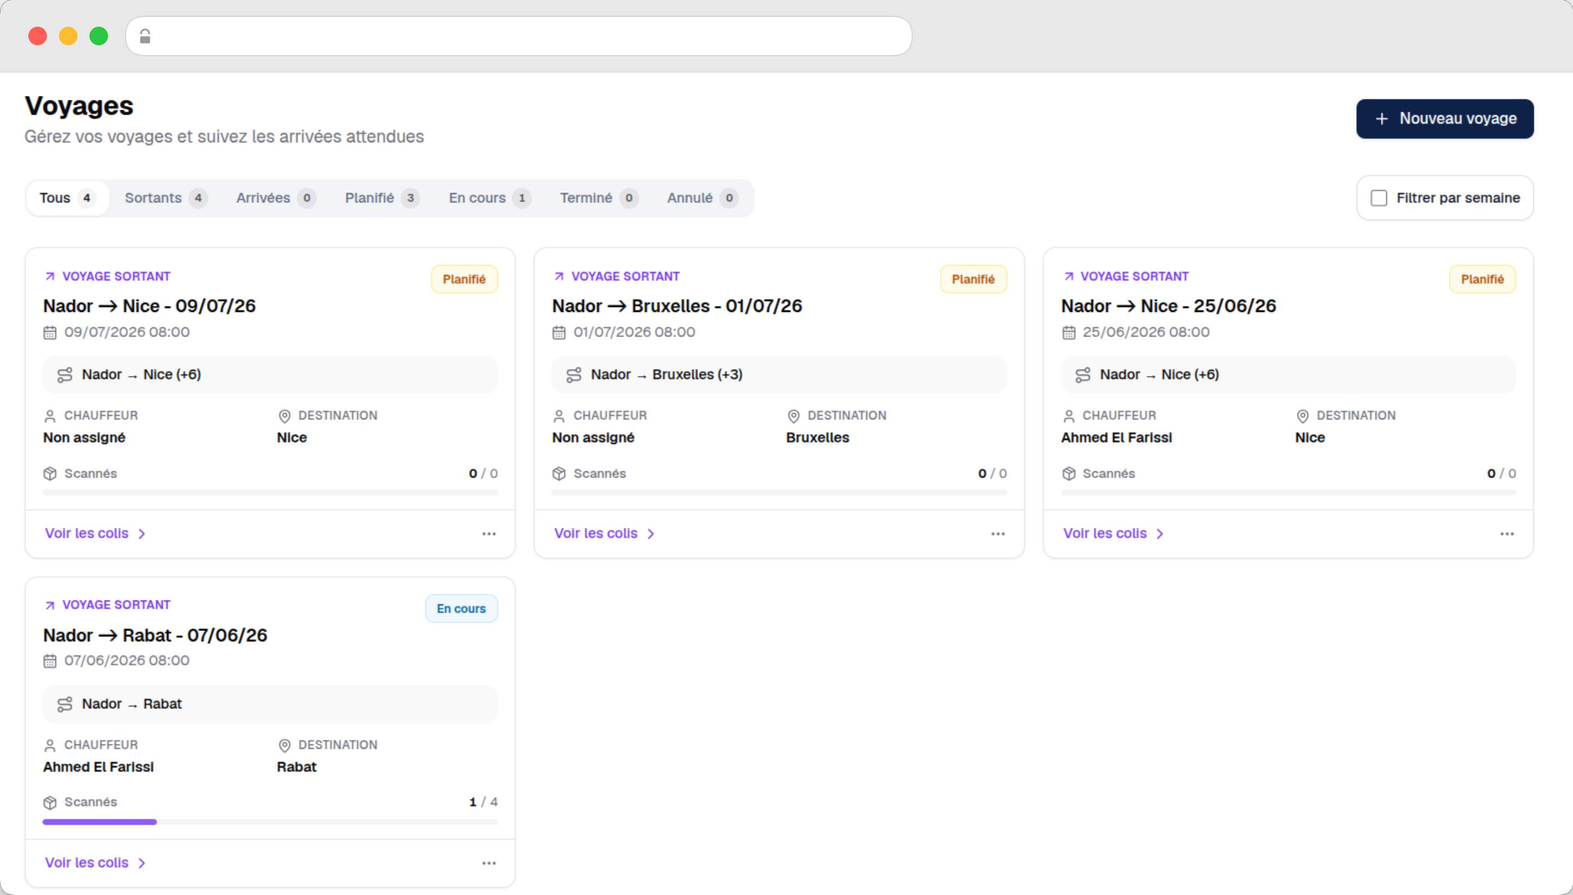Click route icon beside Nador → Bruxelles (+3)
The height and width of the screenshot is (895, 1573).
[574, 375]
